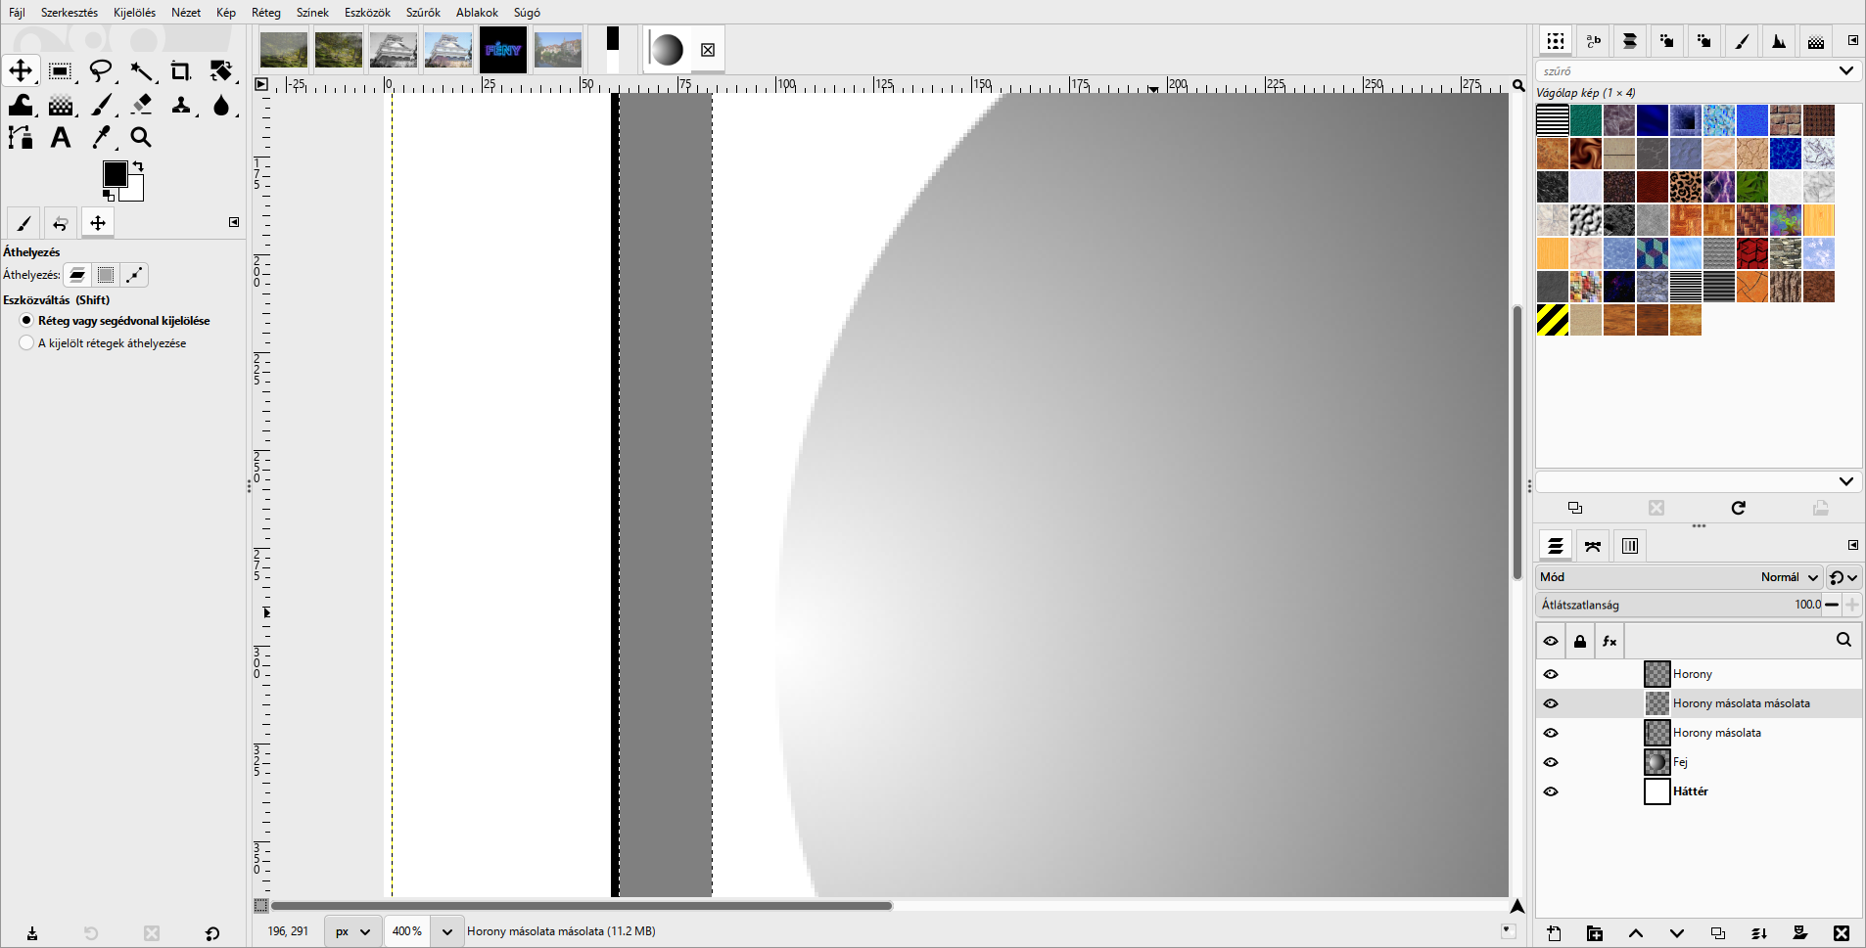Open the Kijelölés menu
The width and height of the screenshot is (1866, 948).
[x=134, y=13]
